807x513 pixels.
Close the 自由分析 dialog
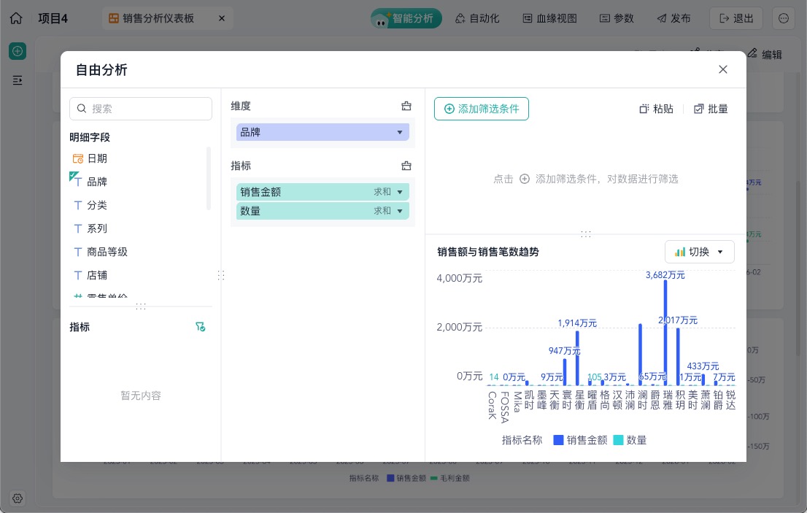pyautogui.click(x=723, y=69)
